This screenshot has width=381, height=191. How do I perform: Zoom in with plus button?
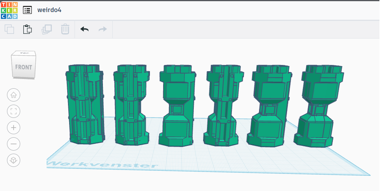tap(14, 128)
